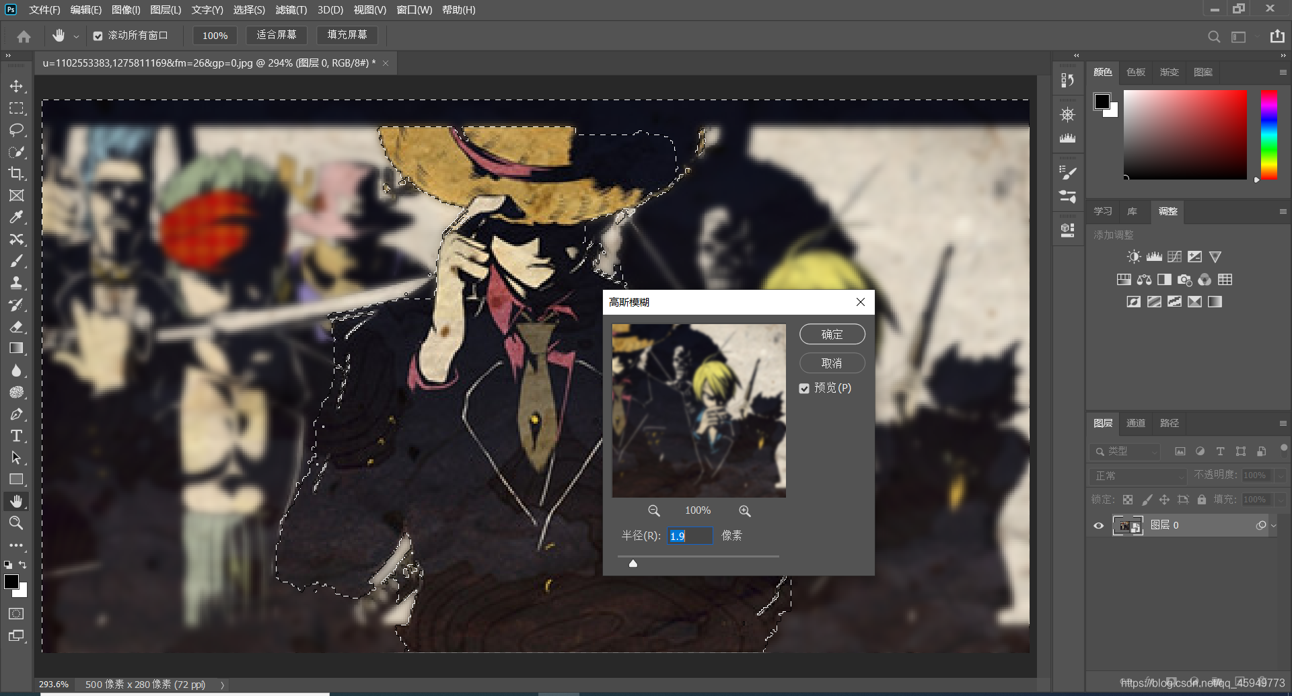This screenshot has height=696, width=1292.
Task: Click 确定 in Gaussian Blur dialog
Action: 832,334
